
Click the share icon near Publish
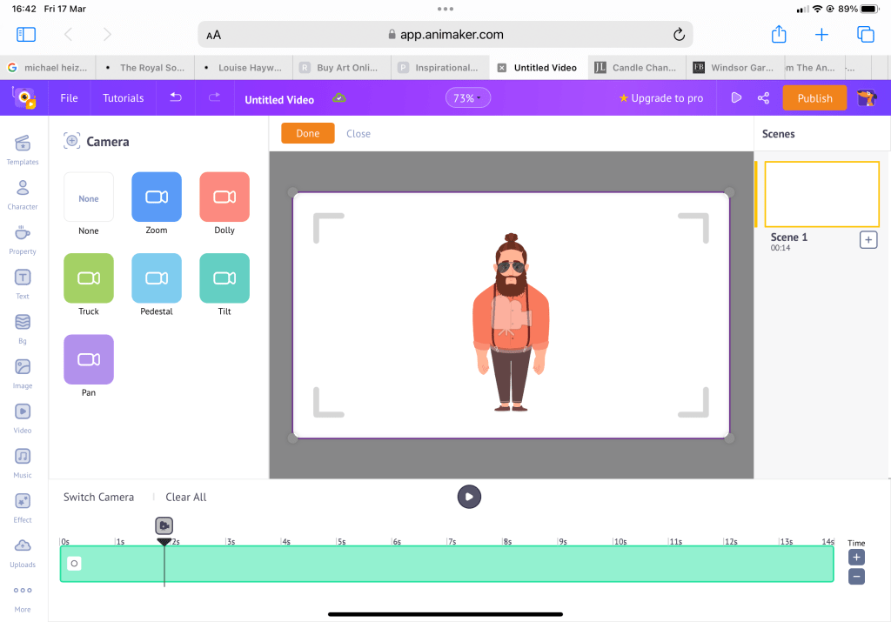point(763,98)
